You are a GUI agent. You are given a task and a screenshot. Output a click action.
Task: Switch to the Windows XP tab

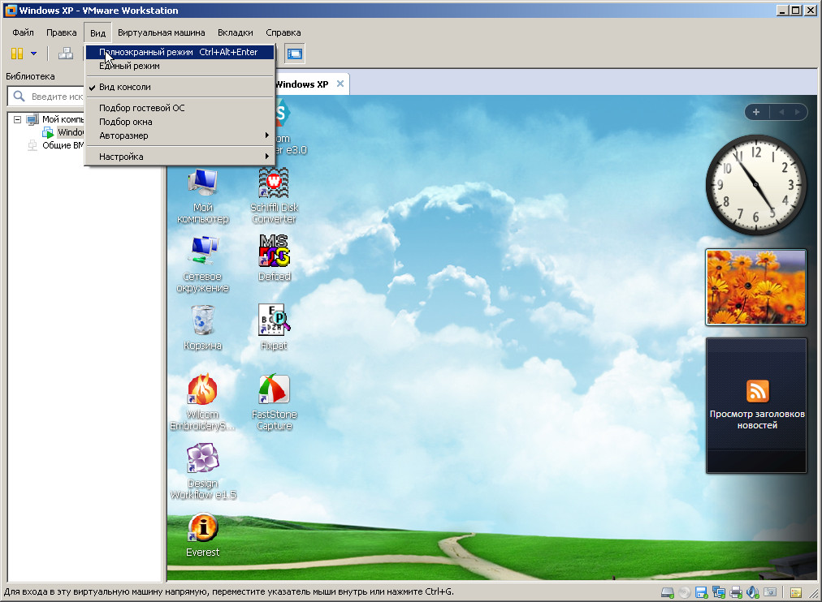(302, 84)
